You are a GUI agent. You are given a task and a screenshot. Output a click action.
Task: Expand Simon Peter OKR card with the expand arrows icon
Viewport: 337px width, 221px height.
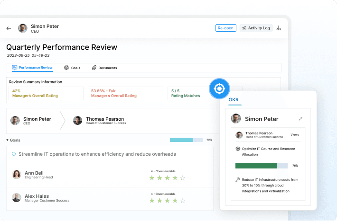coord(300,119)
